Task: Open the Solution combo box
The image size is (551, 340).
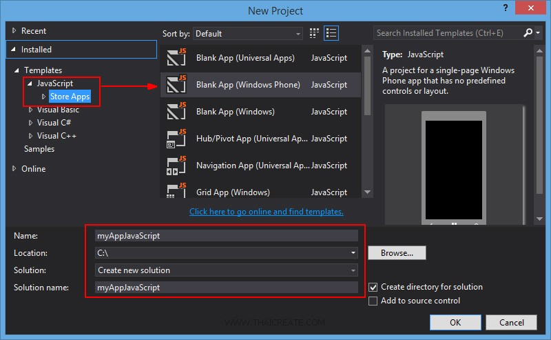Action: 227,270
